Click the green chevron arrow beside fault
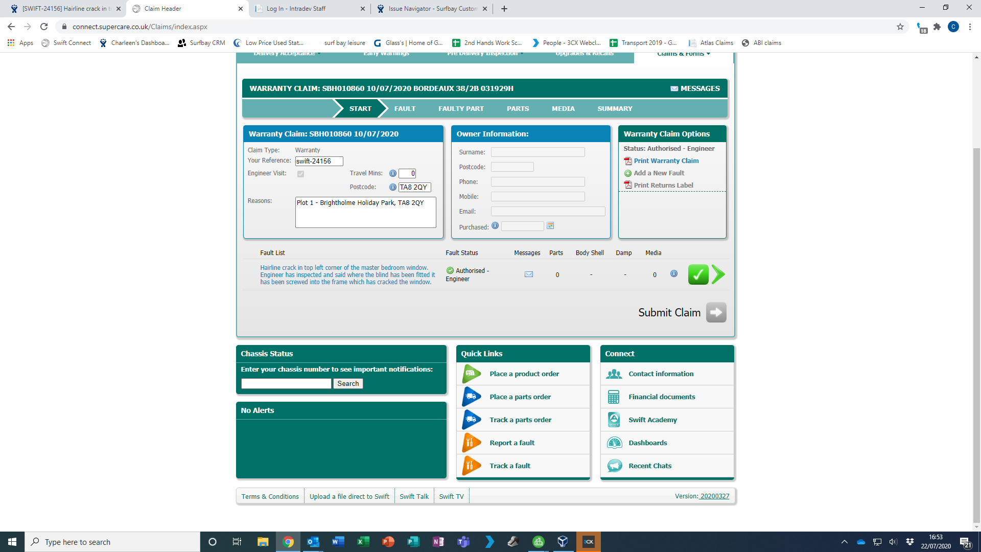The image size is (981, 552). pyautogui.click(x=718, y=274)
